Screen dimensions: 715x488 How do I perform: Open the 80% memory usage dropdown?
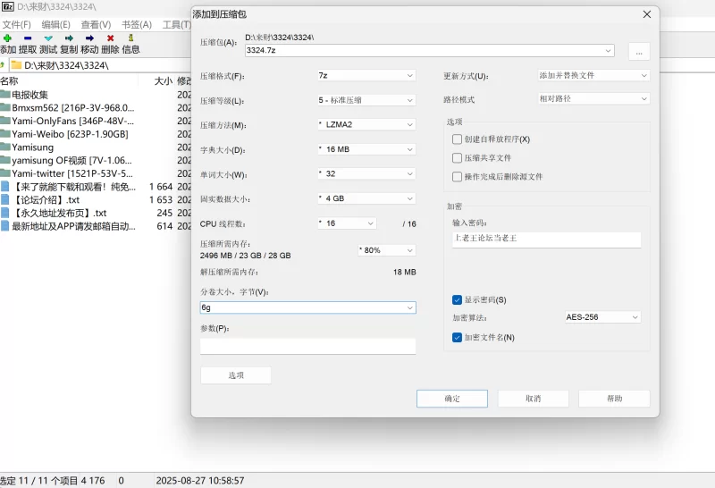(387, 250)
